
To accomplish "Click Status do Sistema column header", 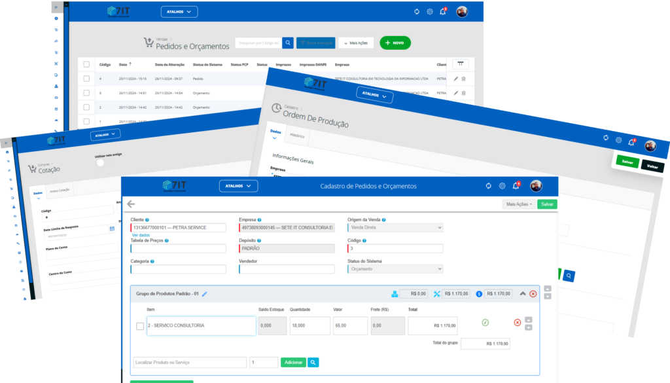I will [207, 65].
